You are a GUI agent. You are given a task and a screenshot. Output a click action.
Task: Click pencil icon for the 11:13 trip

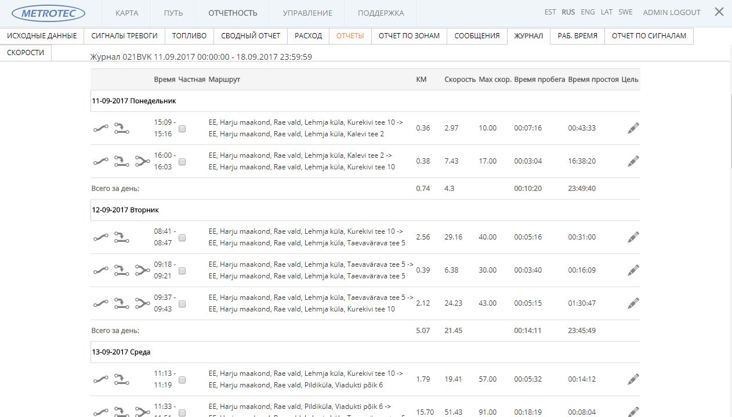[x=633, y=379]
